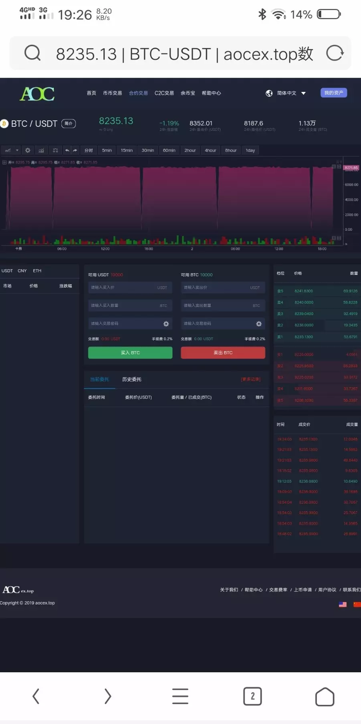The image size is (361, 724).
Task: Collapse the chart legend expander box
Action: (4, 163)
